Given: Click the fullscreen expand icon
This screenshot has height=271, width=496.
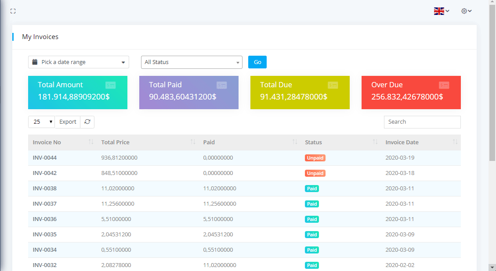Looking at the screenshot, I should [x=13, y=11].
